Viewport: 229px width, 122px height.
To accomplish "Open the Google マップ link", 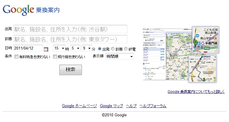I will (x=112, y=106).
